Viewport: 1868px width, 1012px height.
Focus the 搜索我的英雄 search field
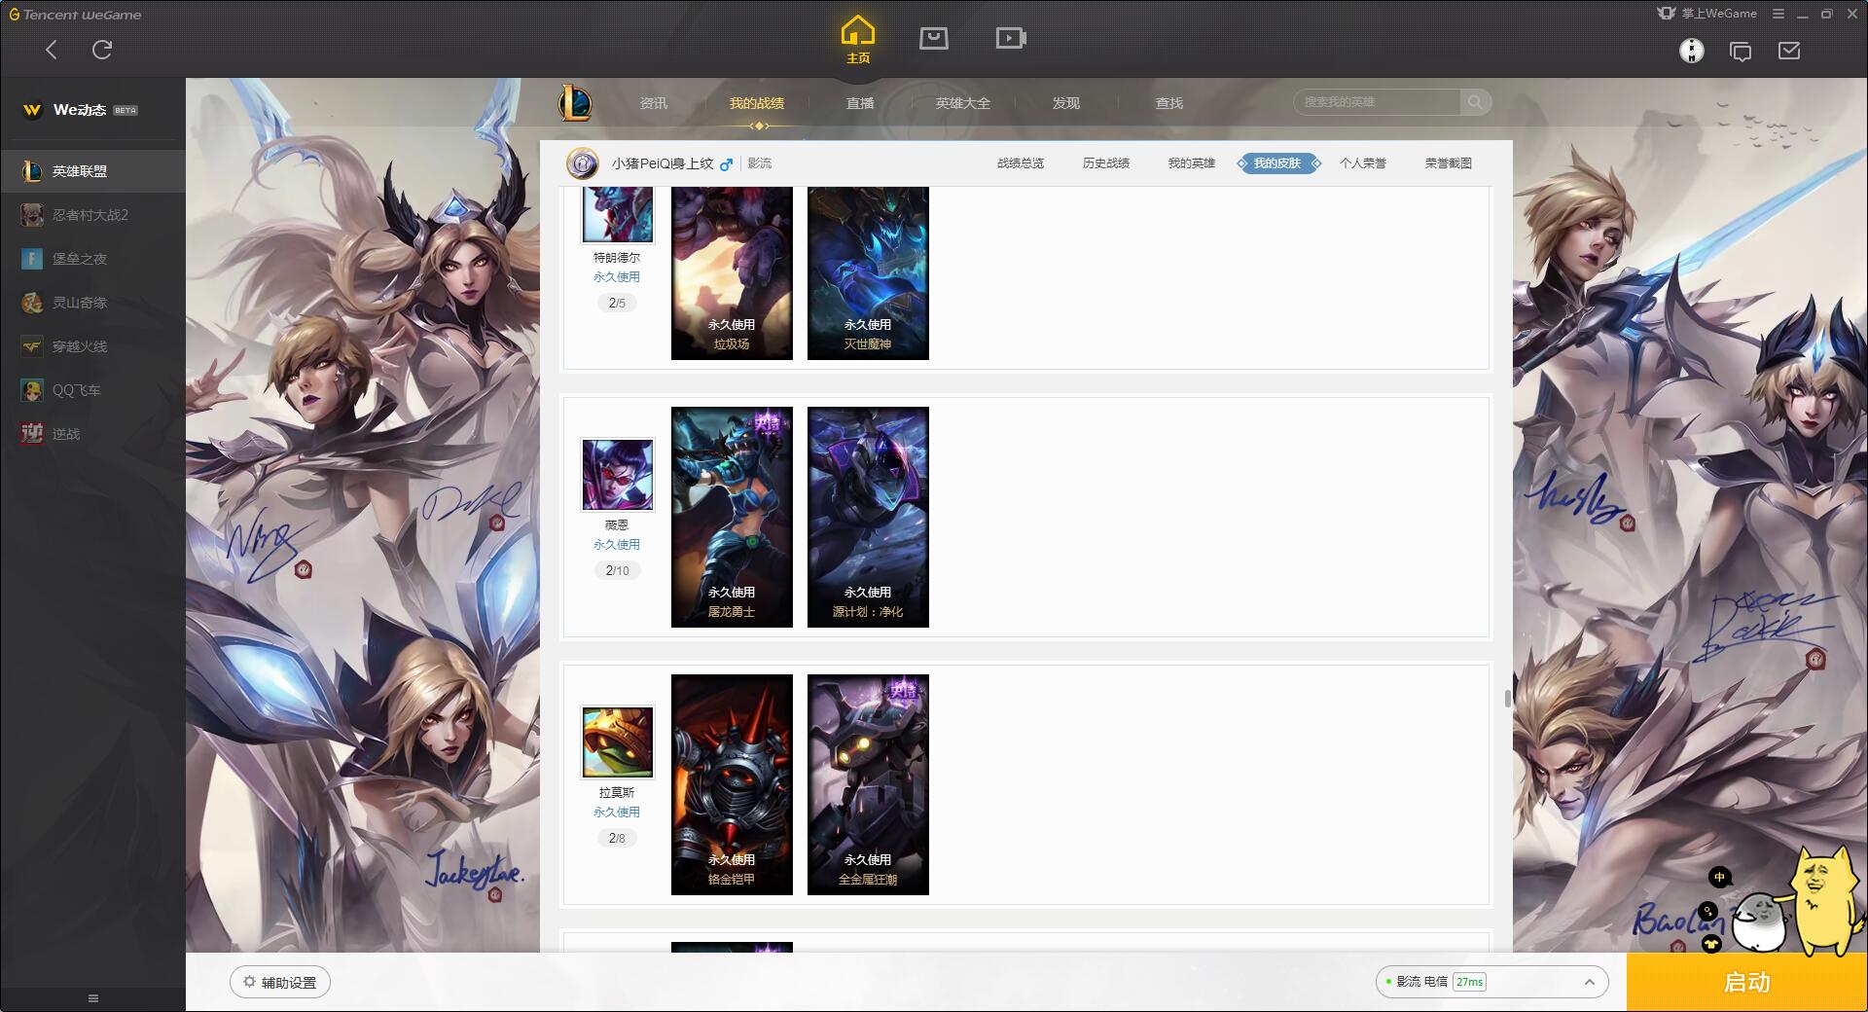(1377, 102)
